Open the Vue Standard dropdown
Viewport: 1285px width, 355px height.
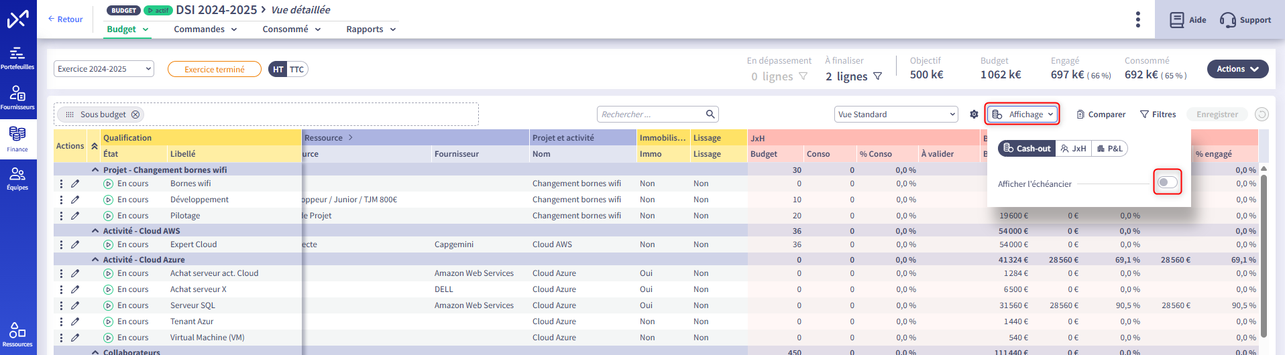(896, 115)
